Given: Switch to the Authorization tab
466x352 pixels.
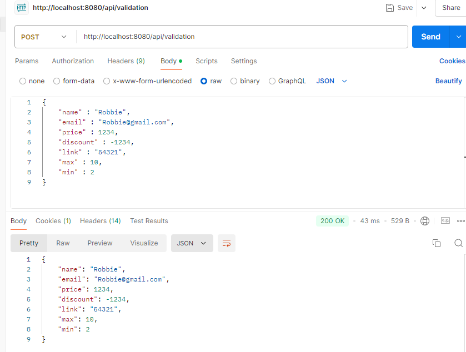Looking at the screenshot, I should point(73,61).
